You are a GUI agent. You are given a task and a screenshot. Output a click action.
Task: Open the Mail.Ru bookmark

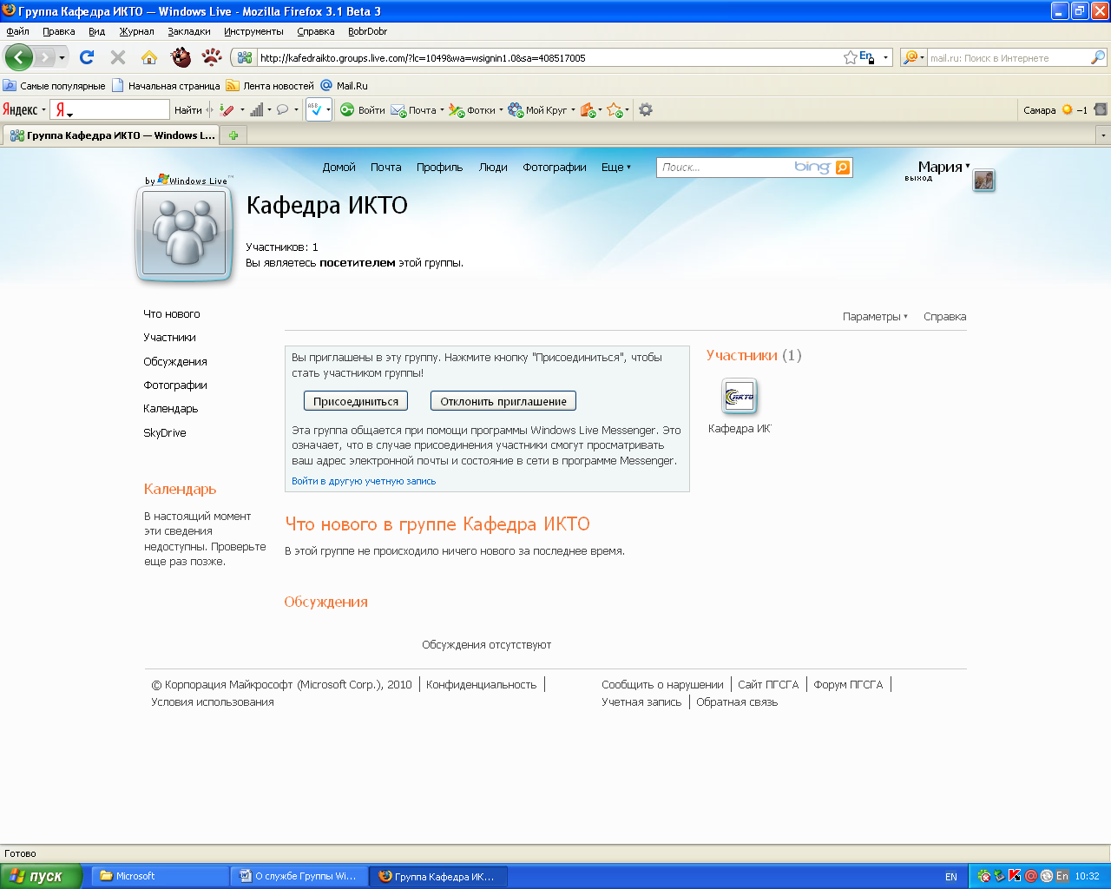tap(344, 86)
